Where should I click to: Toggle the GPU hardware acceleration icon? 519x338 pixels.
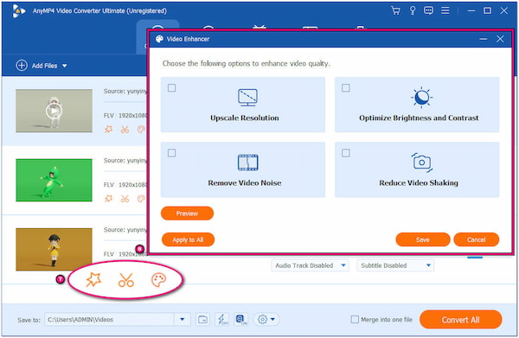241,320
